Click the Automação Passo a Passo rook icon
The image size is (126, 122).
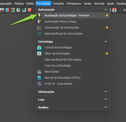[39, 21]
